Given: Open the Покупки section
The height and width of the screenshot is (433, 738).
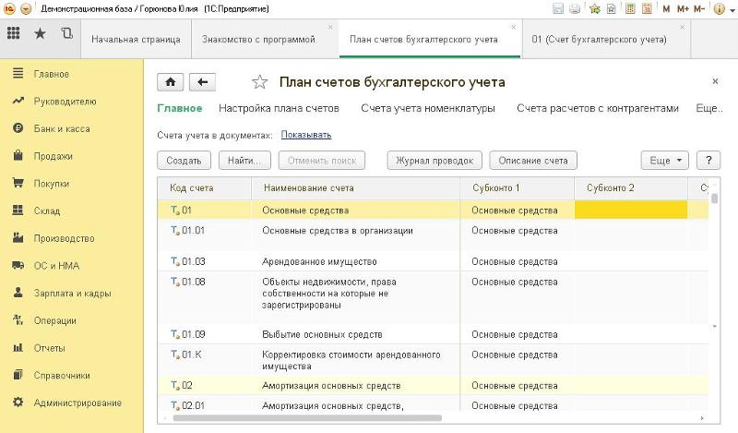Looking at the screenshot, I should (x=52, y=184).
